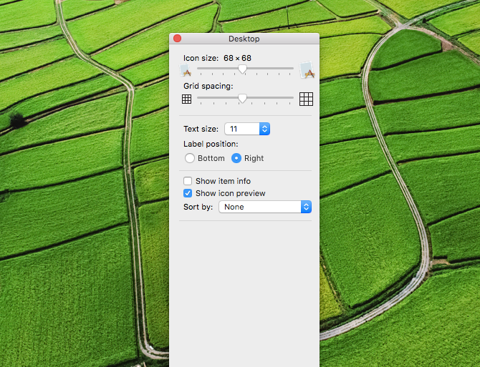This screenshot has width=480, height=367.
Task: Click the Label position label
Action: [x=211, y=144]
